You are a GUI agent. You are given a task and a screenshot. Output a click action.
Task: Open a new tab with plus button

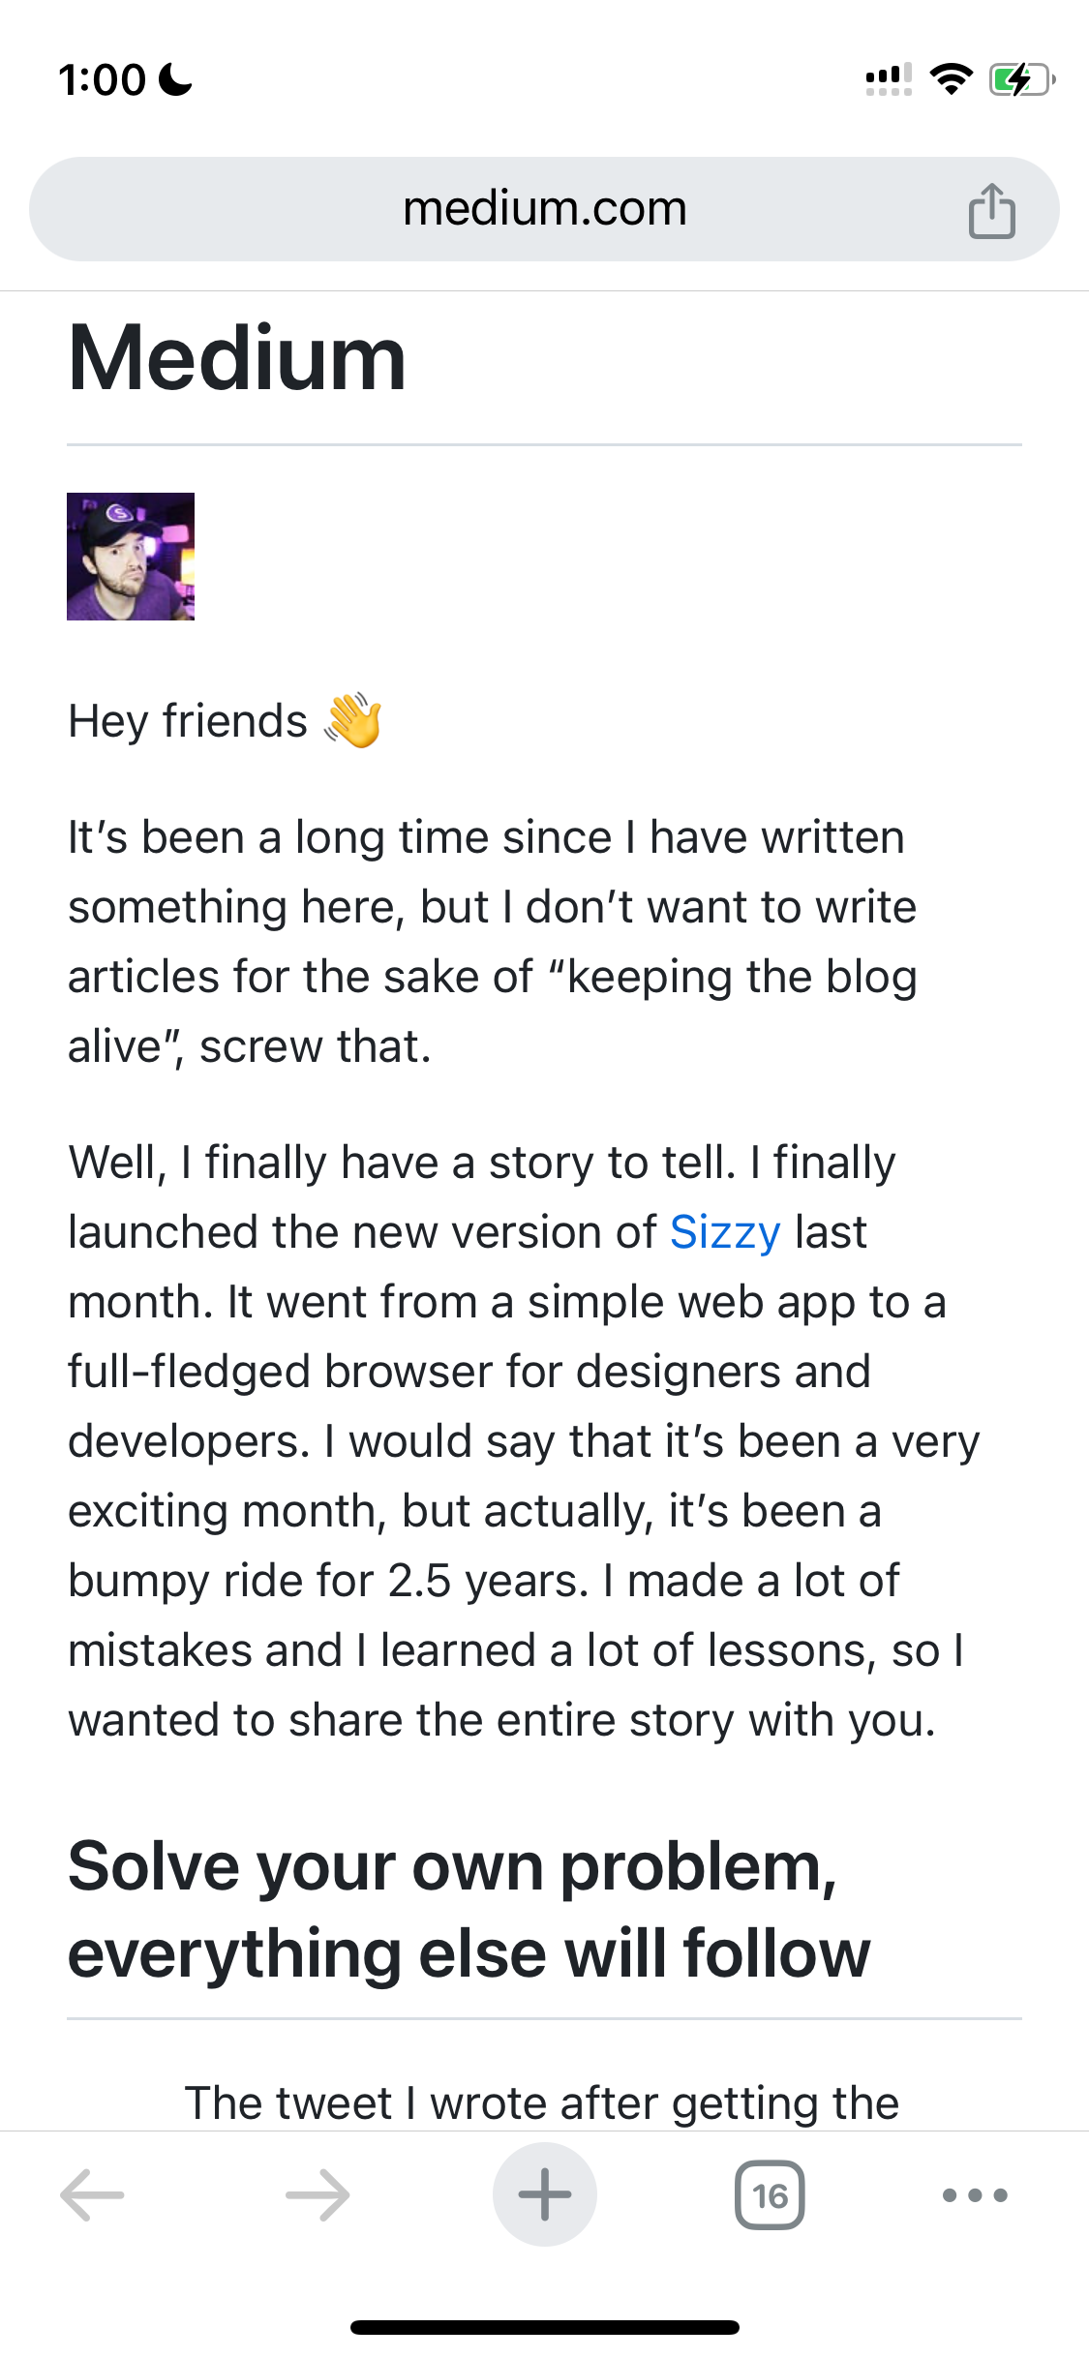click(544, 2194)
